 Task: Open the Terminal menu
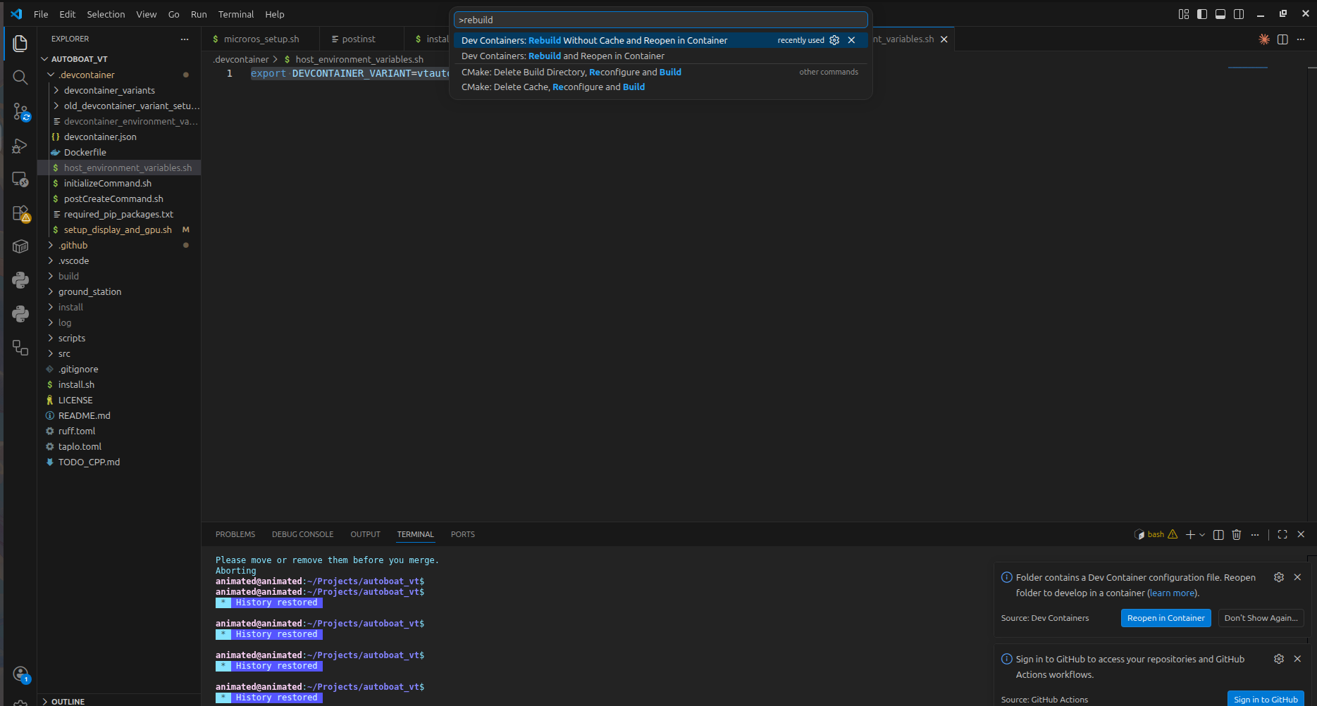click(236, 14)
